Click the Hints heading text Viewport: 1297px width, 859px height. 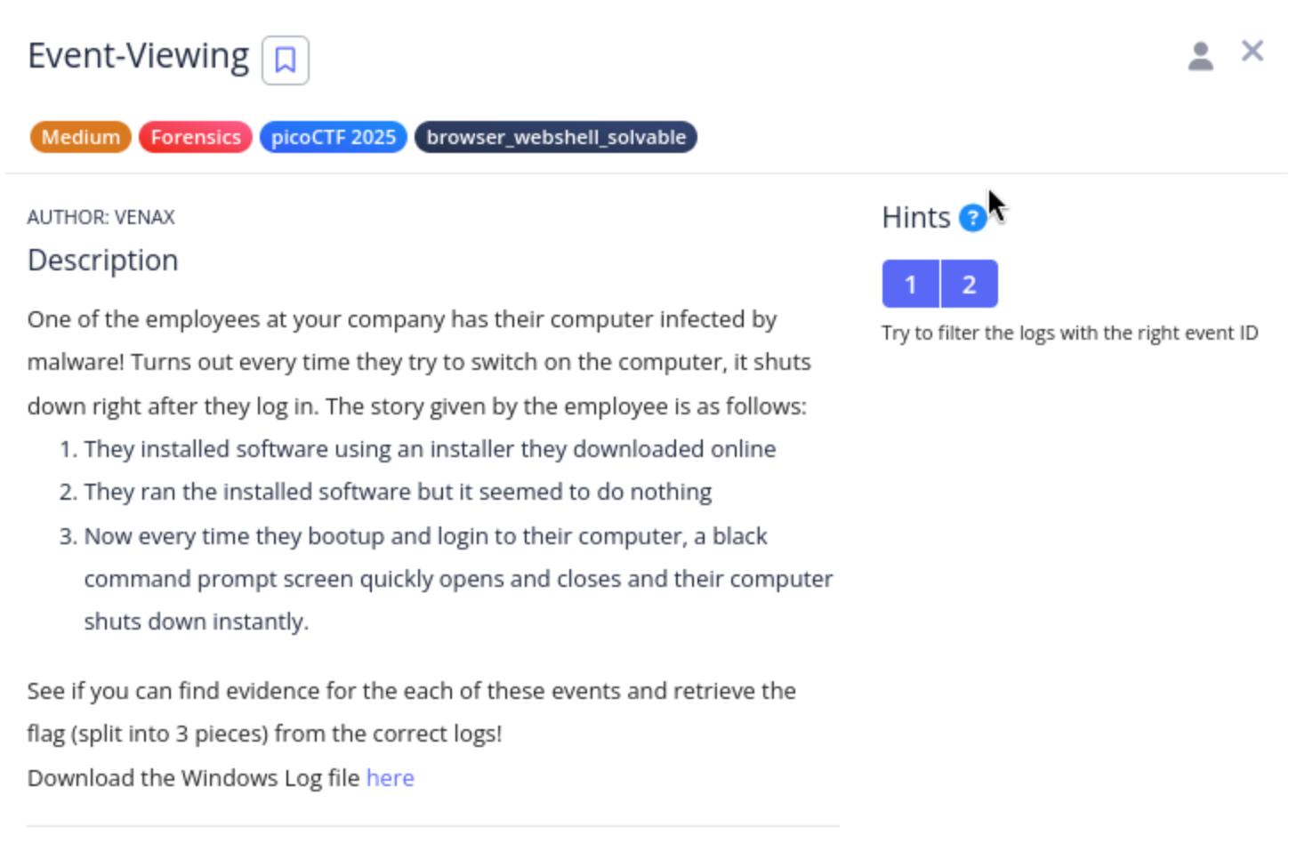pos(916,218)
